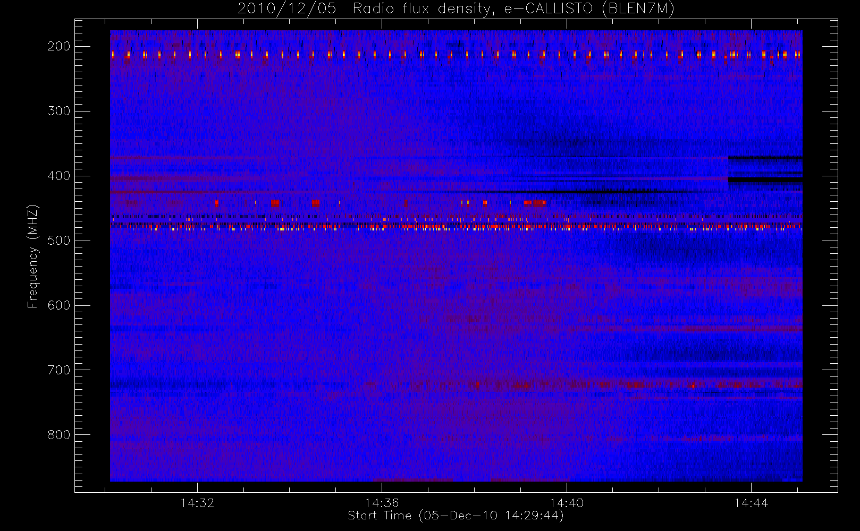860x531 pixels.
Task: Select the 200 frequency tick label
Action: [x=59, y=46]
